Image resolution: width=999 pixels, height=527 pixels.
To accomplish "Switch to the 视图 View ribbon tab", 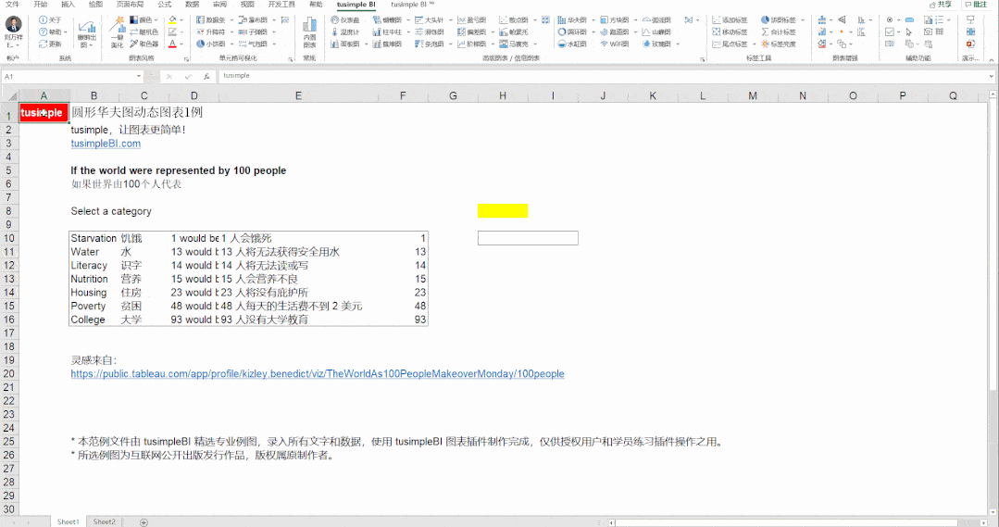I will click(x=247, y=5).
